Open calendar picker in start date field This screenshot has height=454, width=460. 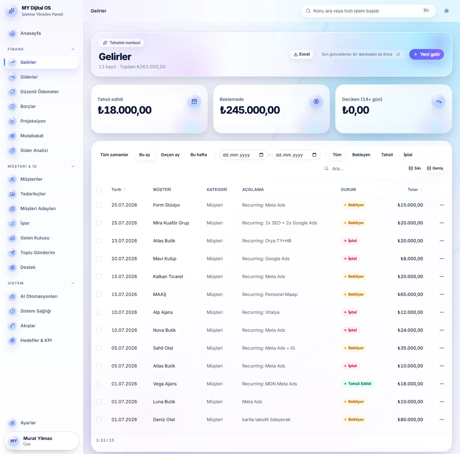[x=261, y=155]
